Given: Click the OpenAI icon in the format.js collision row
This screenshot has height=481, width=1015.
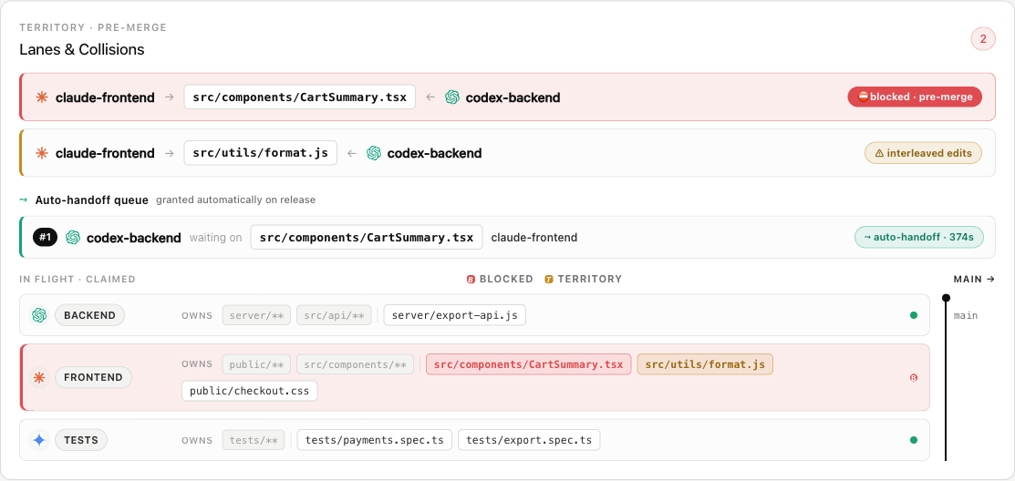Looking at the screenshot, I should click(374, 153).
